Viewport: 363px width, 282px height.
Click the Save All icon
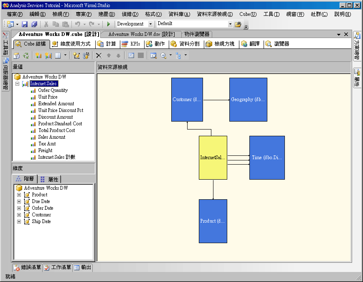(x=34, y=24)
